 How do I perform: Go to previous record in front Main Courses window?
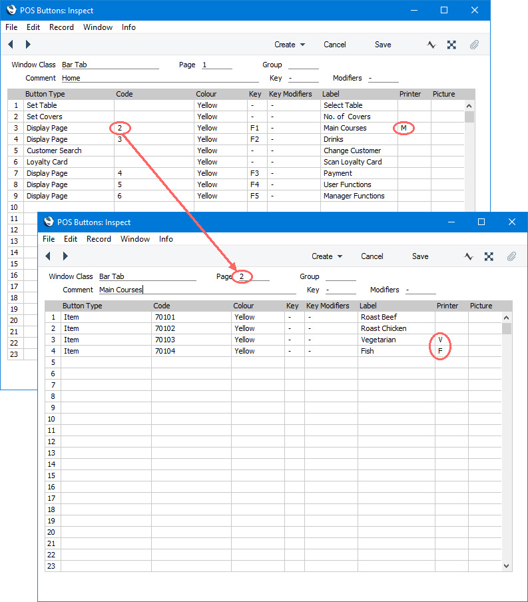[47, 256]
